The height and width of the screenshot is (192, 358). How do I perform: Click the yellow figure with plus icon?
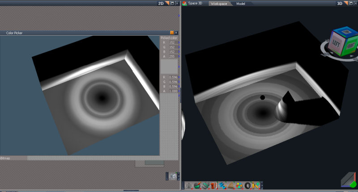tap(256, 186)
